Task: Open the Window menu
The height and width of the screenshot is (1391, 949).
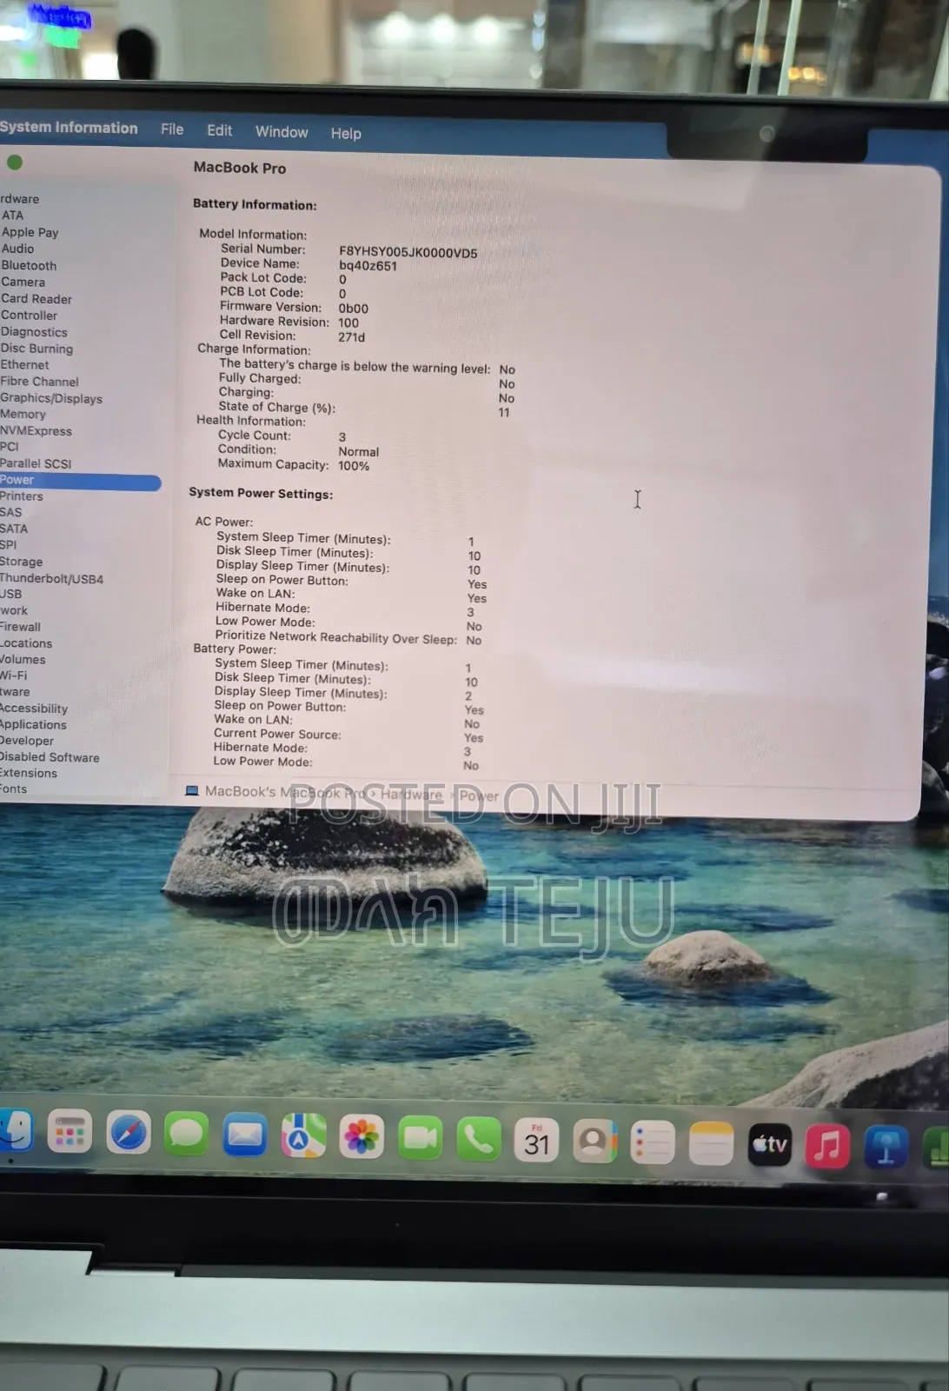Action: click(282, 131)
